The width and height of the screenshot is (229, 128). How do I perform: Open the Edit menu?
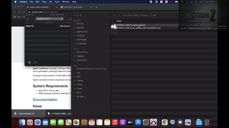(38, 2)
